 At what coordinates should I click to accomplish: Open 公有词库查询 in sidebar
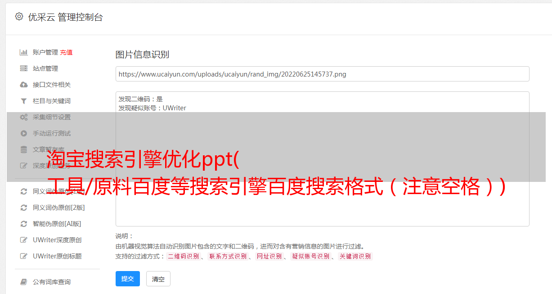[52, 282]
